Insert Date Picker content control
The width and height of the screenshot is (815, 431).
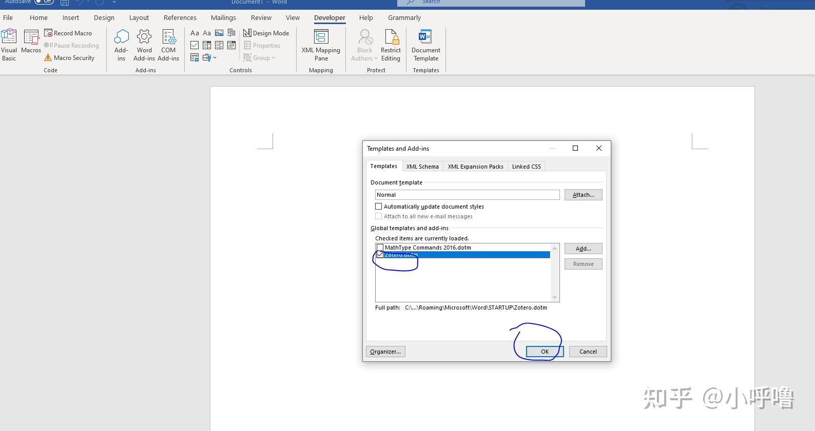pos(231,45)
